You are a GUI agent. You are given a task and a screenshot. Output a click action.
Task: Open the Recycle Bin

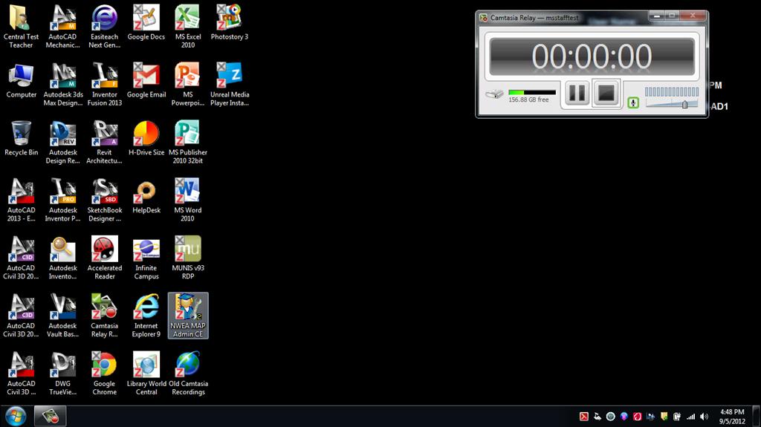pos(21,138)
